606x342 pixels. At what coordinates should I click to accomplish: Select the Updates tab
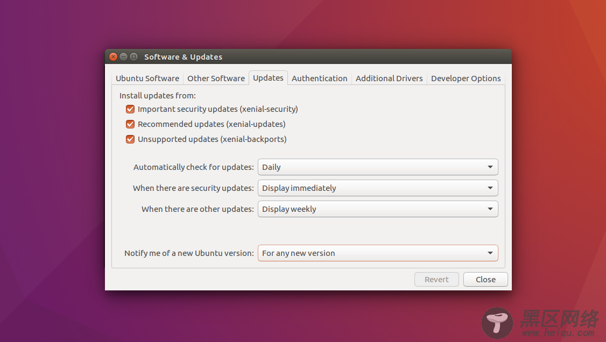[268, 78]
